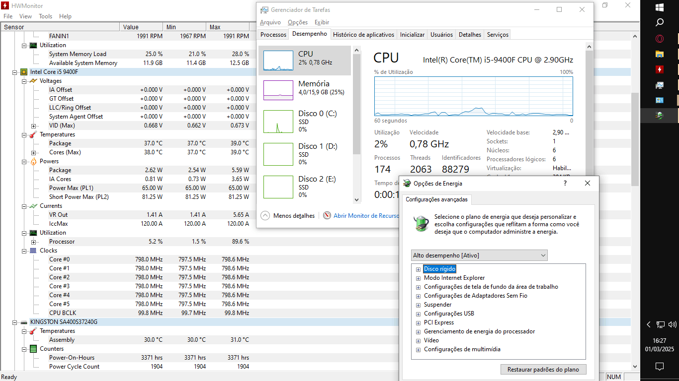Screen dimensions: 679x381
Task: Click the network tray icon
Action: tap(661, 324)
